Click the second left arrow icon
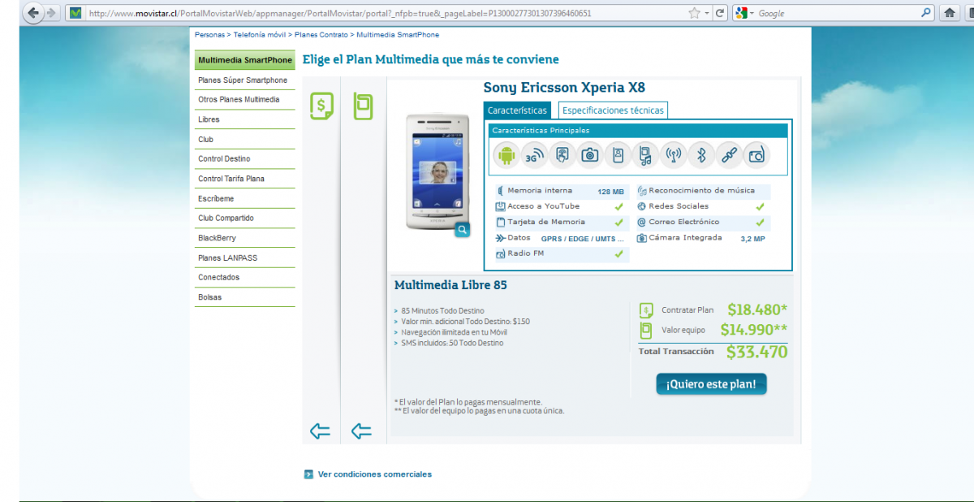Viewport: 974px width, 502px height. (x=361, y=431)
